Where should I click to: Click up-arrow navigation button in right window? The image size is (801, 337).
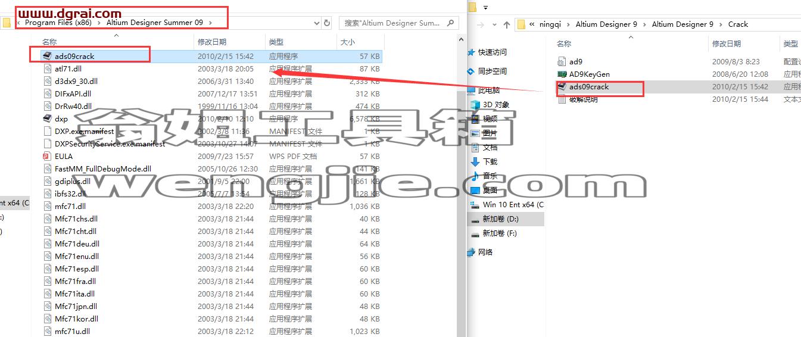coord(506,24)
